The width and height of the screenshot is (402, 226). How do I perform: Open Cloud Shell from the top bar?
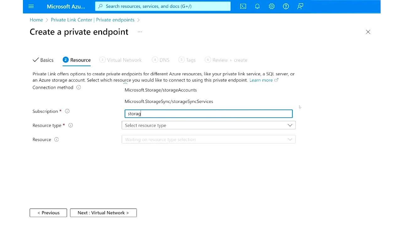point(243,6)
